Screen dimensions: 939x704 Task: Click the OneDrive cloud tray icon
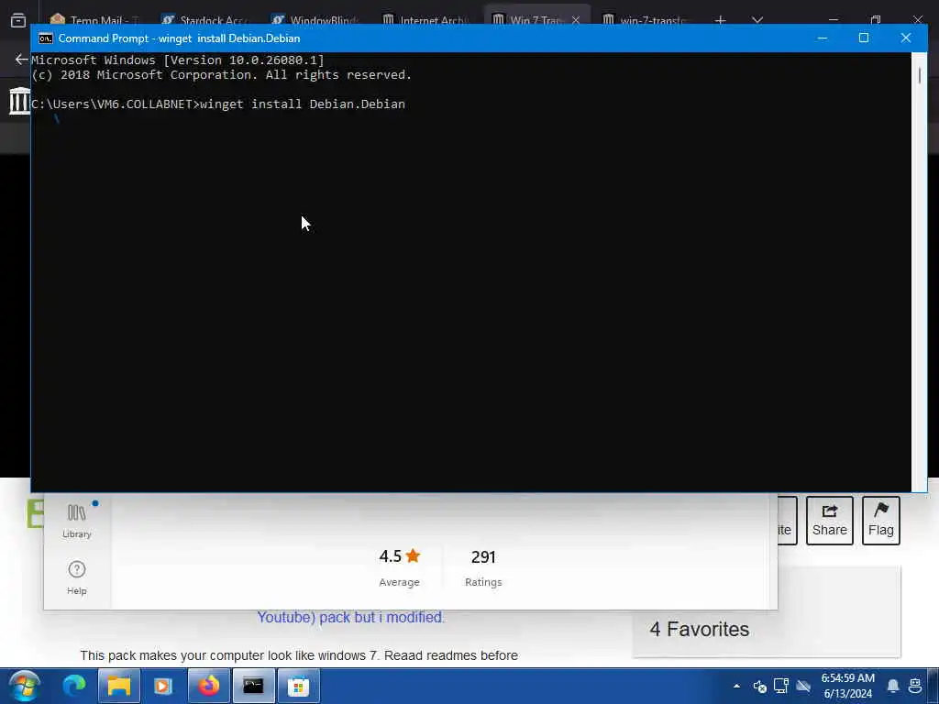click(x=803, y=686)
